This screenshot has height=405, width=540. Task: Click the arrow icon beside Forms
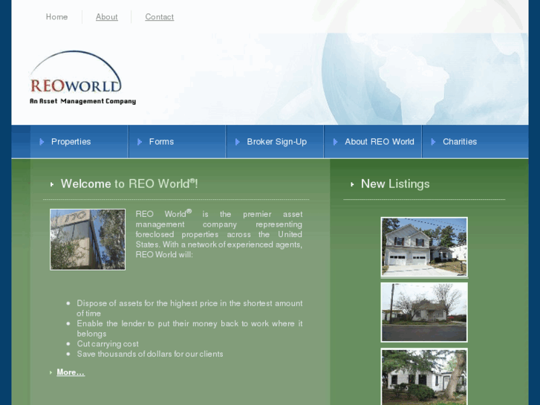click(140, 142)
